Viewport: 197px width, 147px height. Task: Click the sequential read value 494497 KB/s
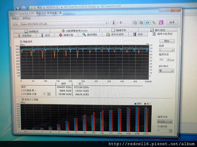(x=64, y=87)
